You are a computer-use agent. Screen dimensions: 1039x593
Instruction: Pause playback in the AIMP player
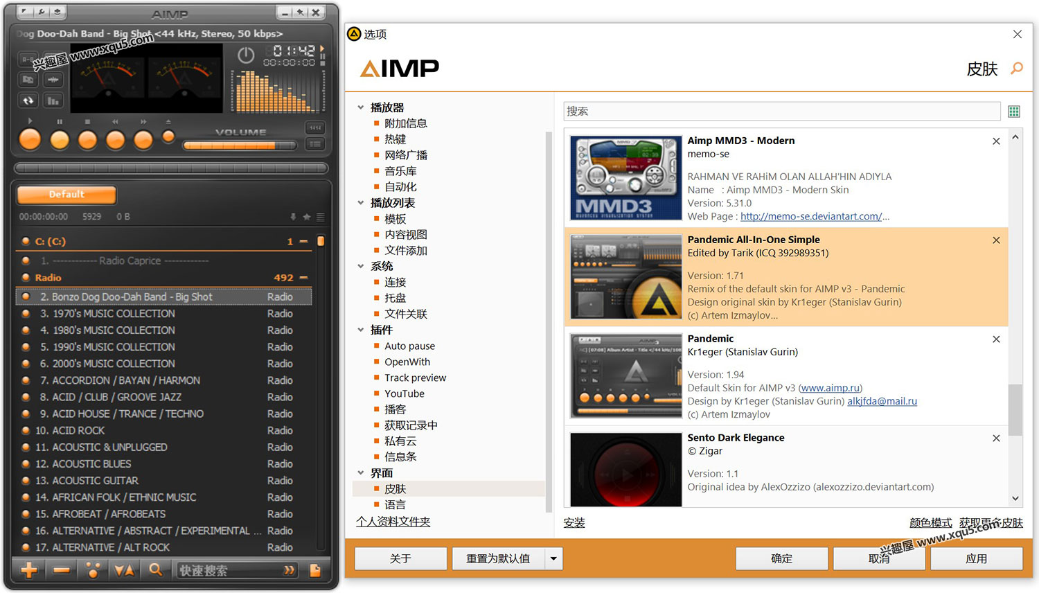[x=60, y=140]
